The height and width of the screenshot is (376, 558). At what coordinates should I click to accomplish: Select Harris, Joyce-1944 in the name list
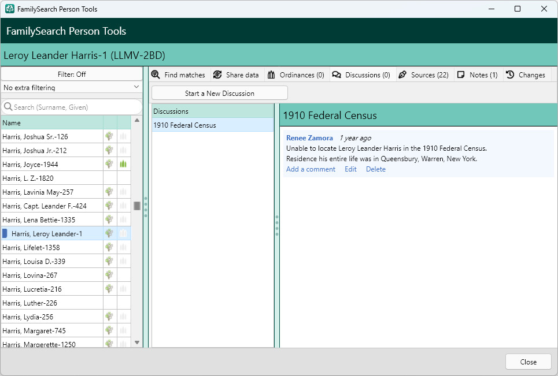click(52, 164)
